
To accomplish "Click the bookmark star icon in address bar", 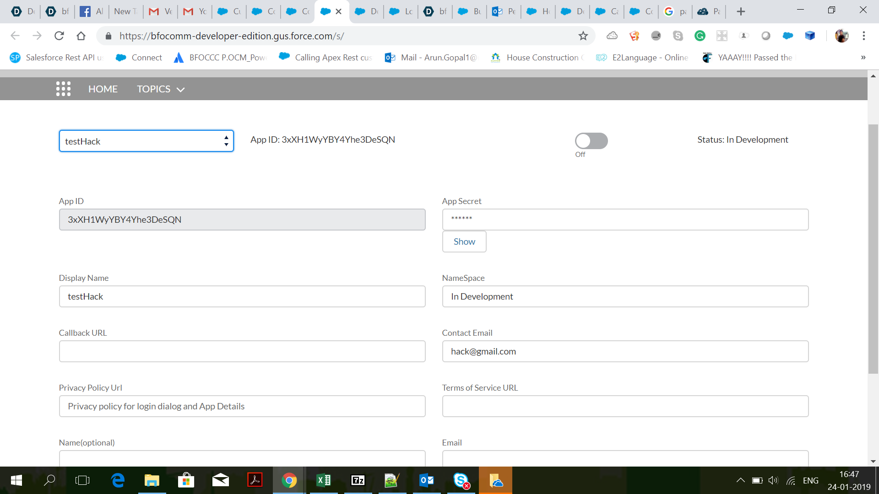I will [583, 36].
